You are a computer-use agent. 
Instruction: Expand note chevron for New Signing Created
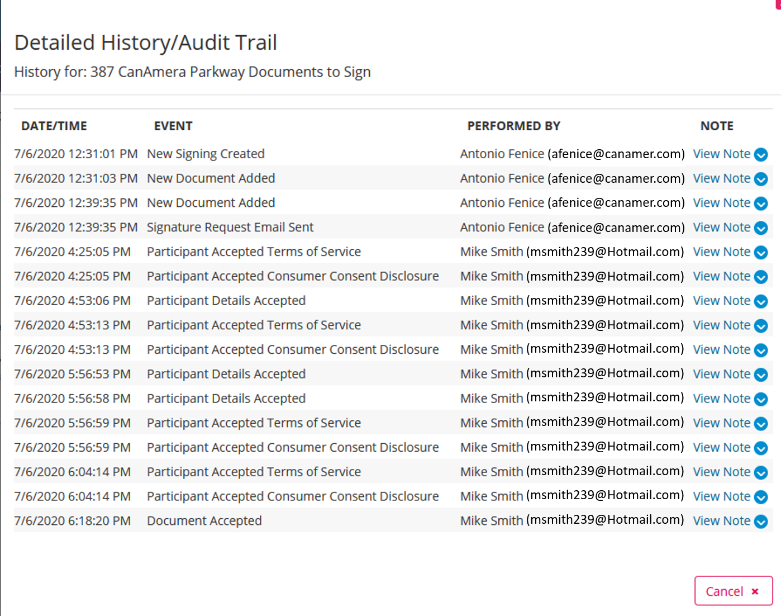pyautogui.click(x=760, y=155)
